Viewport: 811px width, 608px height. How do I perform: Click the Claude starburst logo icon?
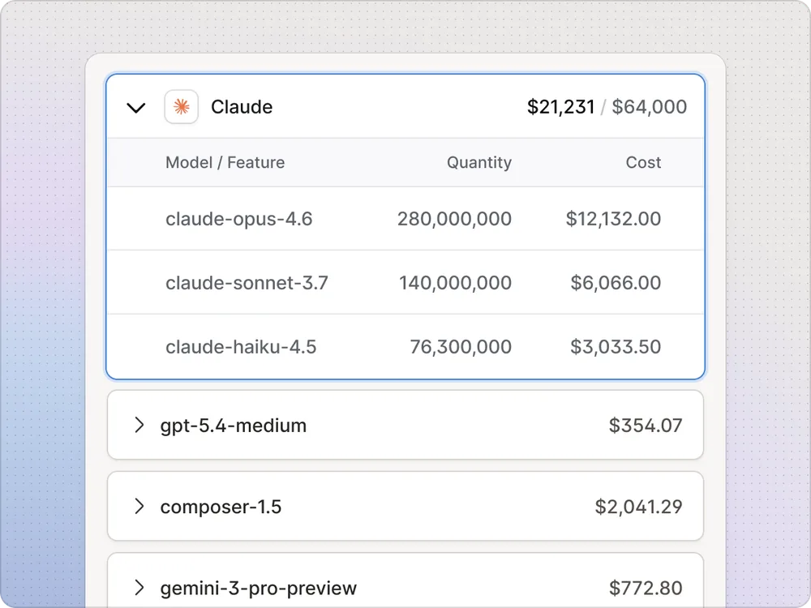(181, 107)
